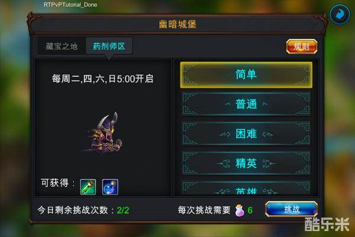Viewport: 355px width, 237px height.
Task: Tap the 幽暗城堡 title banner
Action: [x=177, y=24]
